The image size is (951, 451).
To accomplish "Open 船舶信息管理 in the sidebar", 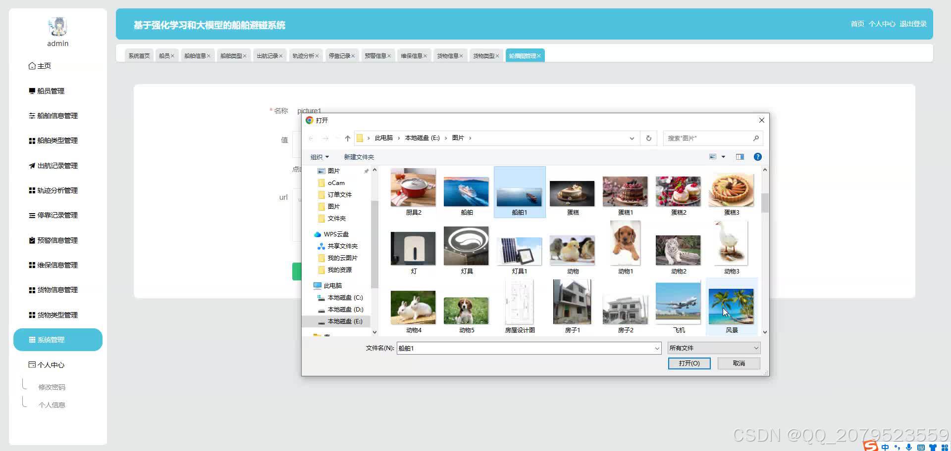I will [53, 116].
